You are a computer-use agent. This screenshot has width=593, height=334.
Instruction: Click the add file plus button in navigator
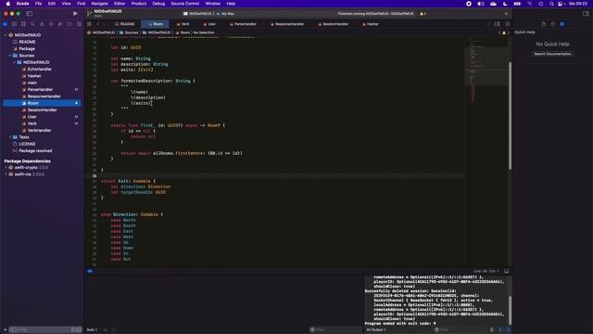click(6, 330)
